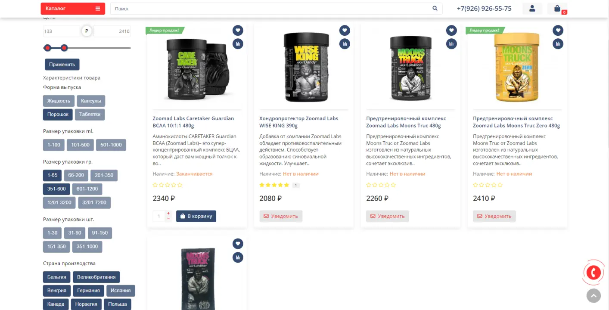
Task: Open the user account profile icon
Action: tap(532, 9)
